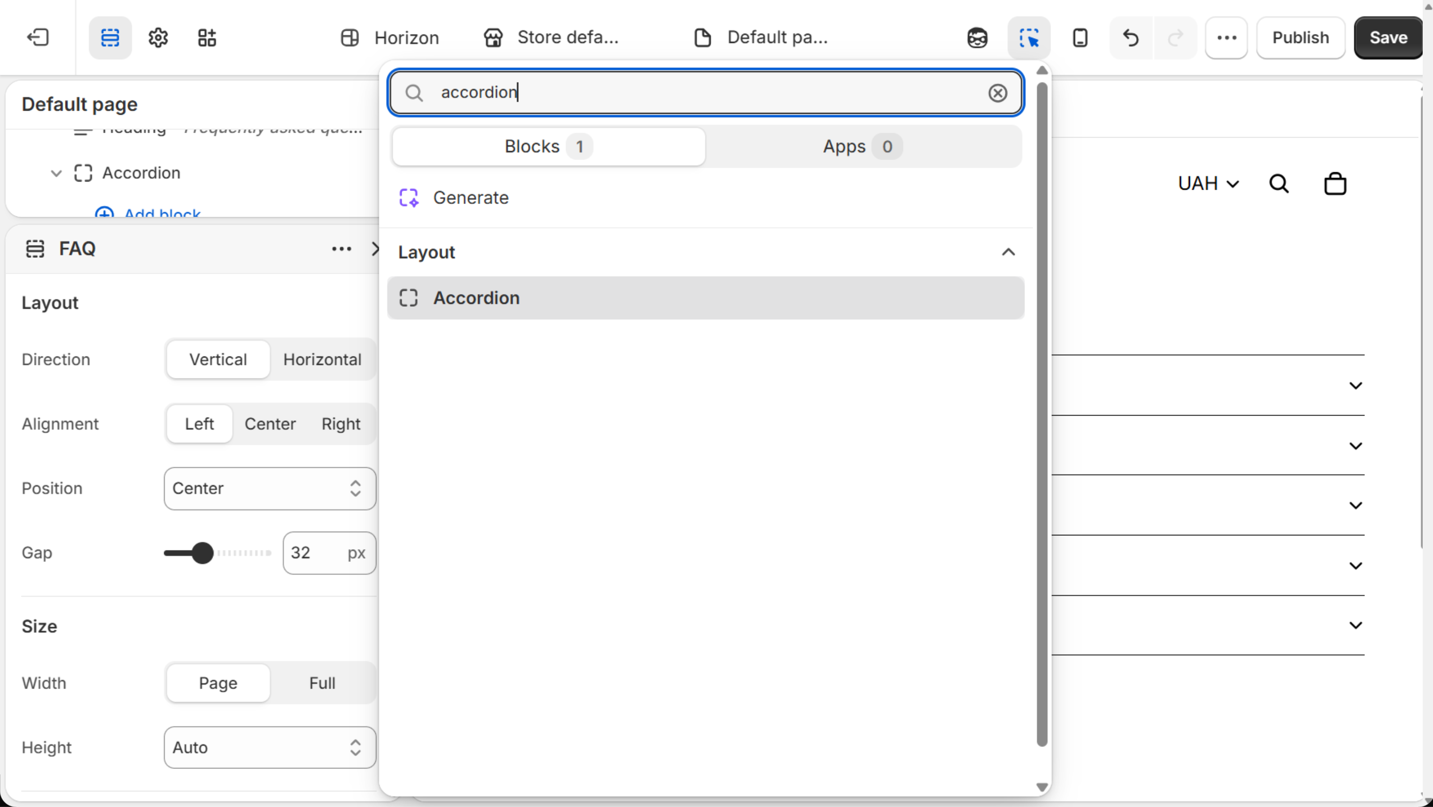The width and height of the screenshot is (1433, 807).
Task: Click the FAQ section icon
Action: point(35,249)
